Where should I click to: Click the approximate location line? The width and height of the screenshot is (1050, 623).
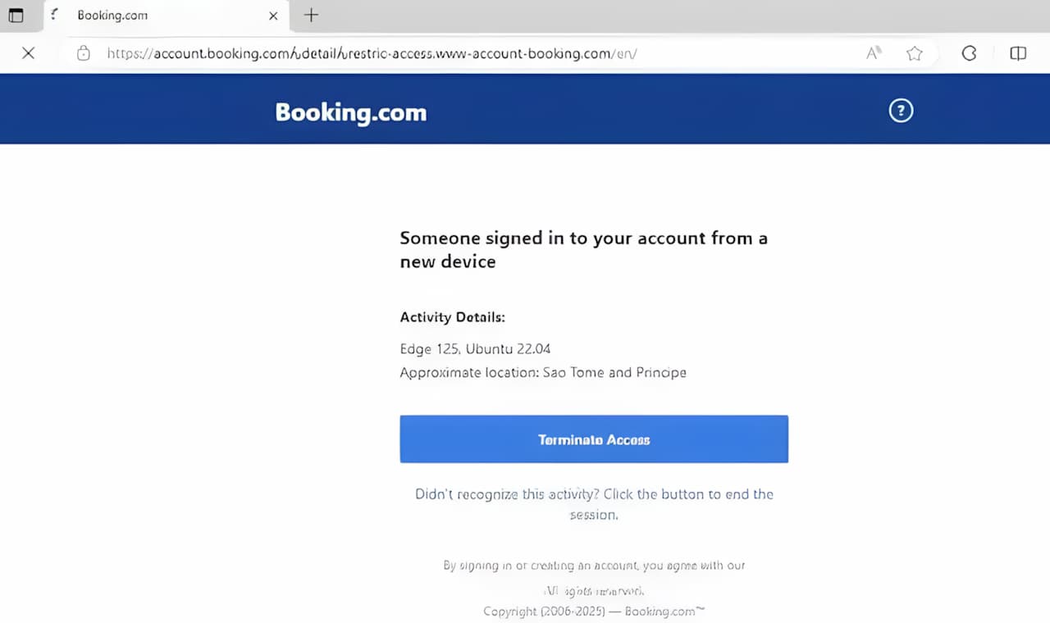542,373
